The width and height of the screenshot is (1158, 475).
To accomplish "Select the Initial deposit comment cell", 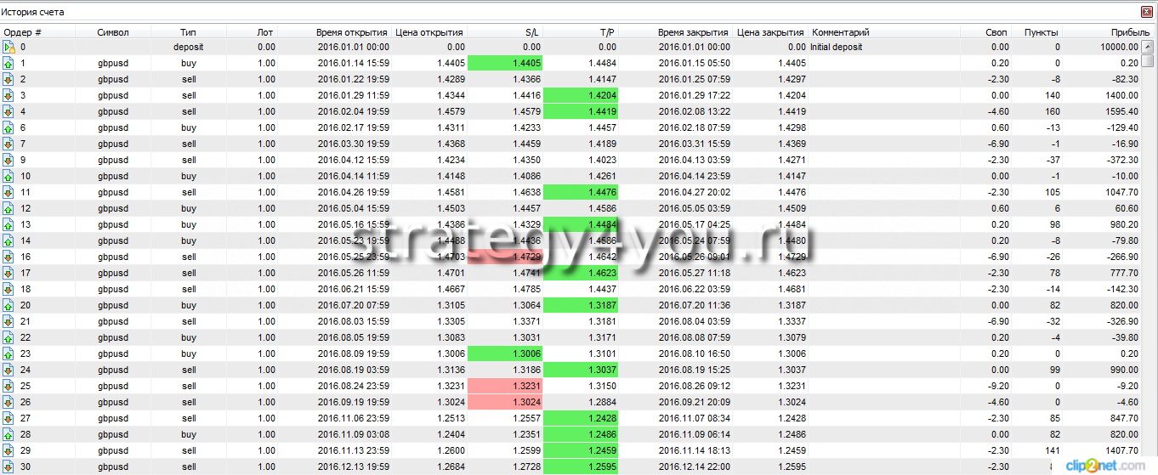I will point(837,47).
